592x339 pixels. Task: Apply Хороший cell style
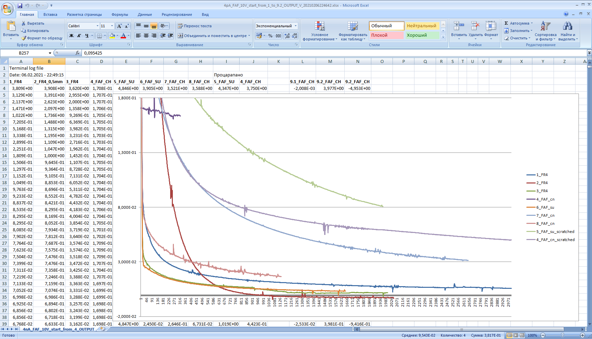click(422, 35)
